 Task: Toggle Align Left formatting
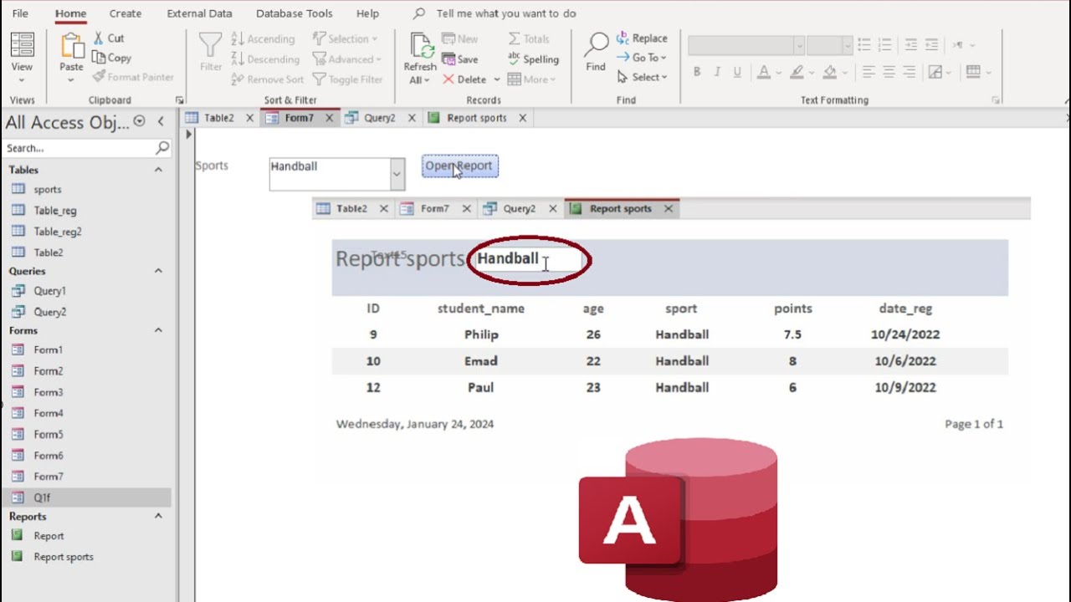coord(869,73)
